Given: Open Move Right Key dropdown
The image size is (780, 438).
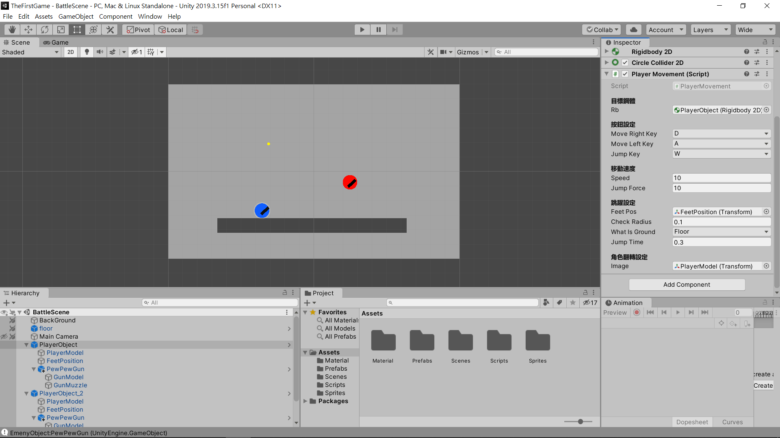Looking at the screenshot, I should [721, 133].
